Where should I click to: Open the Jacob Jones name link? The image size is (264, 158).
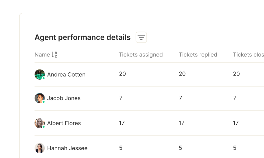pos(64,98)
